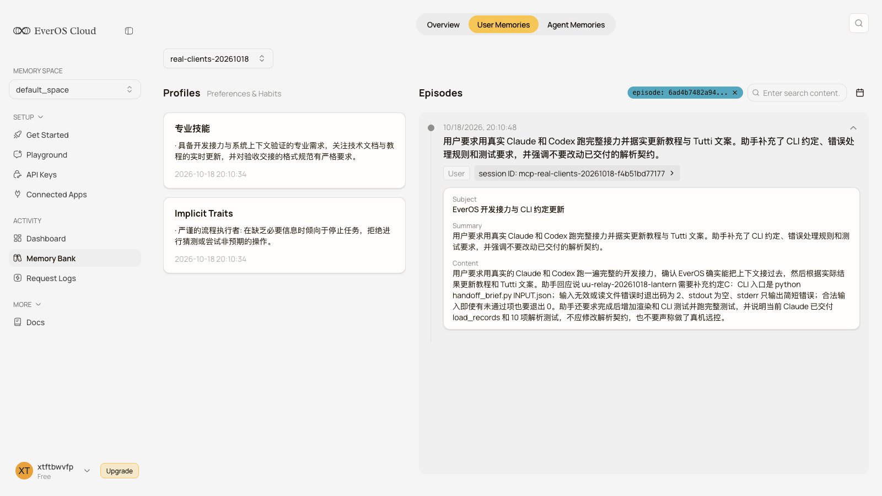Click the User tag on the episode
Viewport: 882px width, 496px height.
point(456,173)
